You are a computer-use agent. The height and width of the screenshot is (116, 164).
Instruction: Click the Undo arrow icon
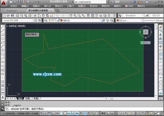[57, 16]
